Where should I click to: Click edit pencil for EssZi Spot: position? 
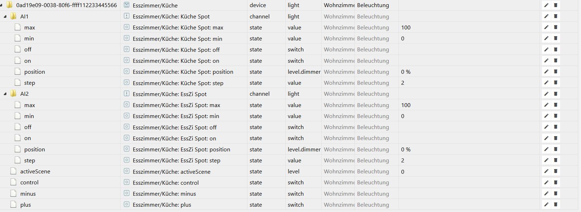point(546,149)
